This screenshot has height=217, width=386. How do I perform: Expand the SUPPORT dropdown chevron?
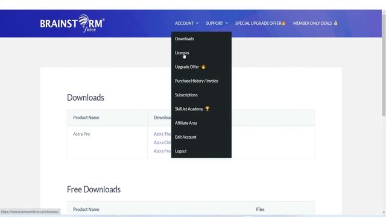click(227, 23)
